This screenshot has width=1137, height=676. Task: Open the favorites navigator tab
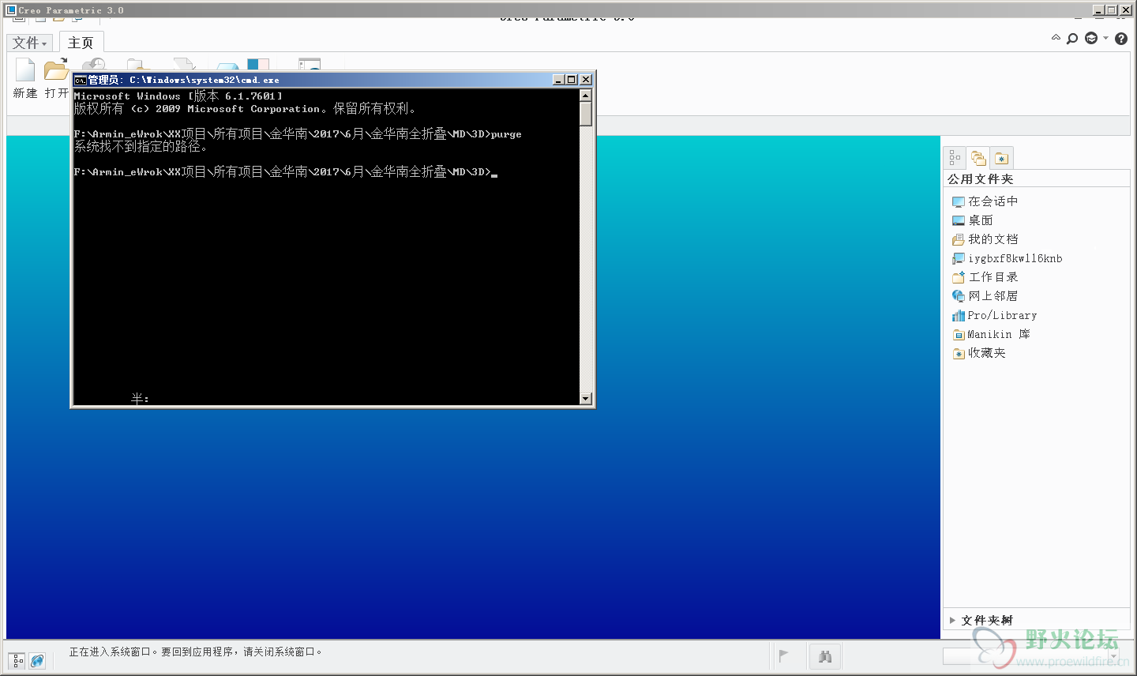[1001, 157]
